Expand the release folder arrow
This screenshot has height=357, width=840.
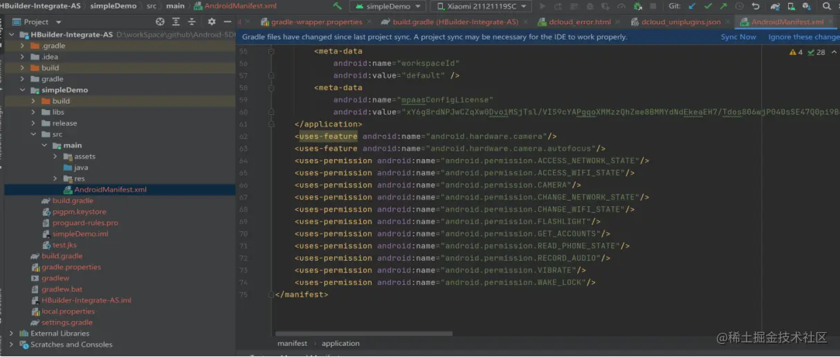[x=34, y=123]
